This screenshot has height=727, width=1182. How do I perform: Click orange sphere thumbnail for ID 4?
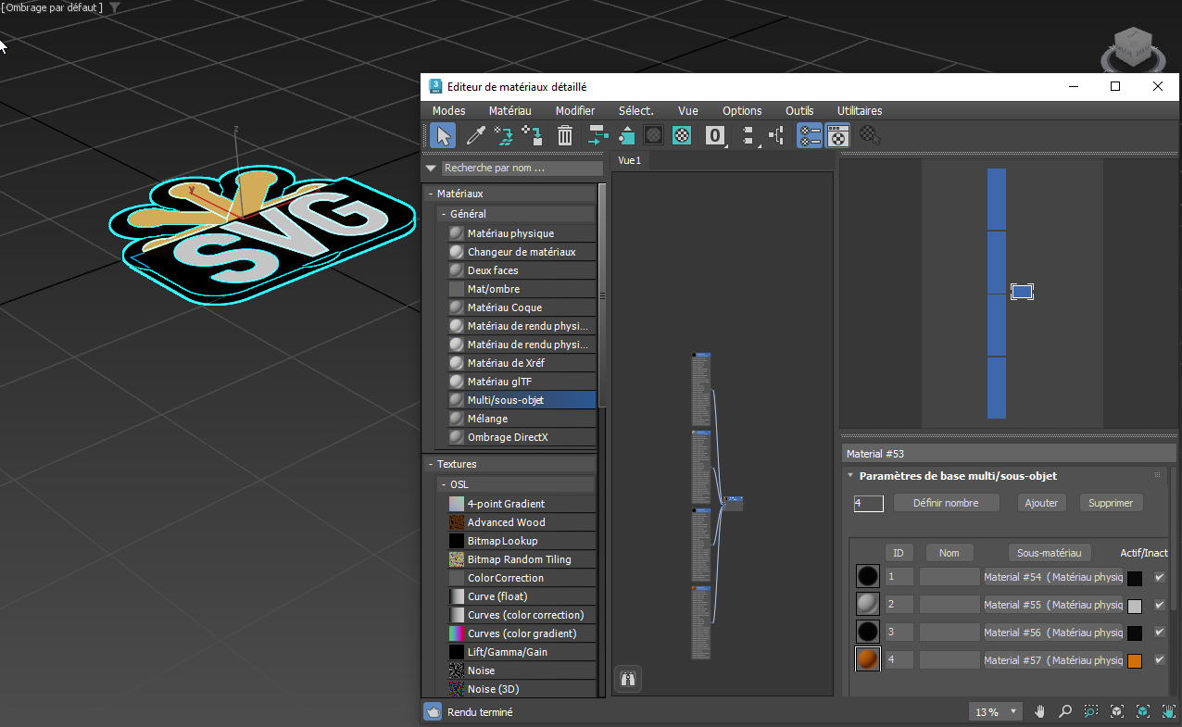[x=868, y=659]
